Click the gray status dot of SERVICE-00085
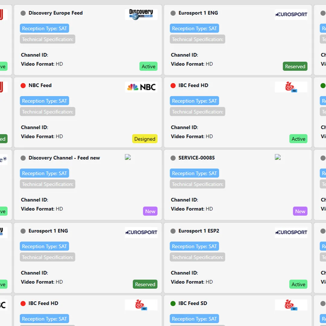Viewport: 326px width, 326px height. 173,158
